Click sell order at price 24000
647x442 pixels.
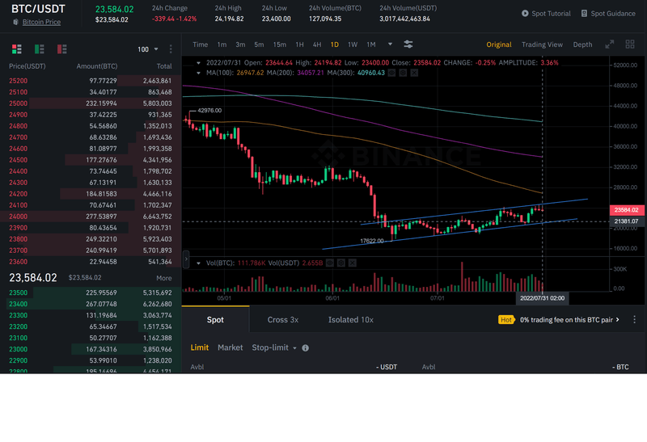point(91,216)
